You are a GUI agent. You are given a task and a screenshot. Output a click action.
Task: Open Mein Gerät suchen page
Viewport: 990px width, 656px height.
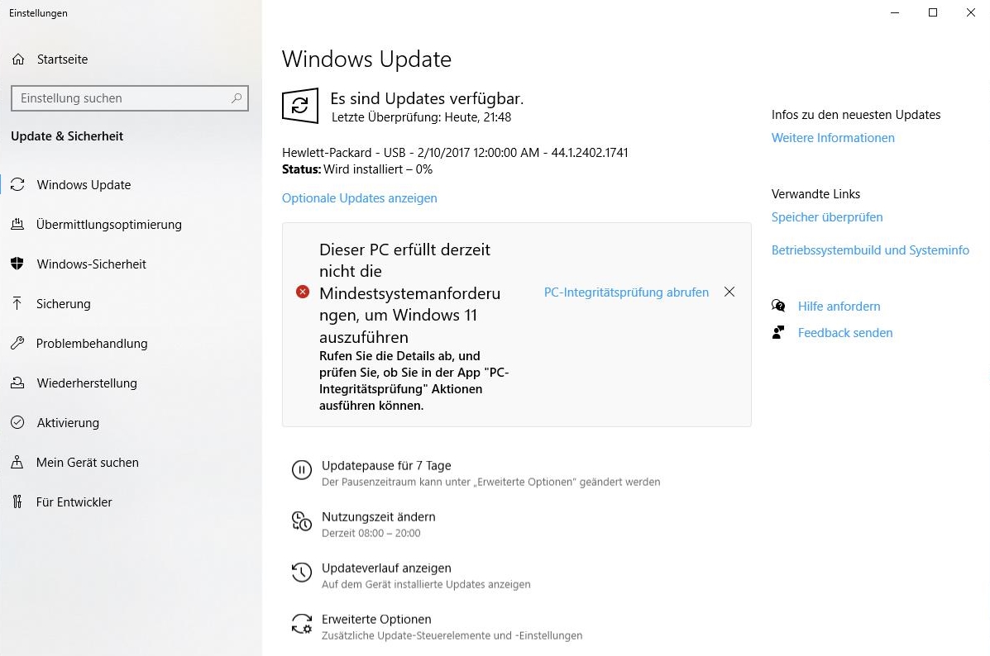tap(131, 463)
